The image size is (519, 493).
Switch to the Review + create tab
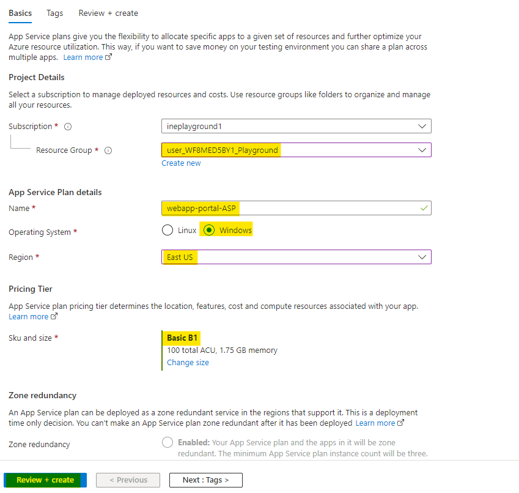point(108,13)
